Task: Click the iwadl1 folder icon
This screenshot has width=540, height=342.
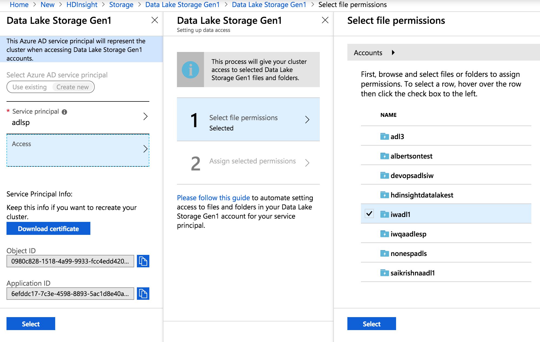Action: point(384,214)
